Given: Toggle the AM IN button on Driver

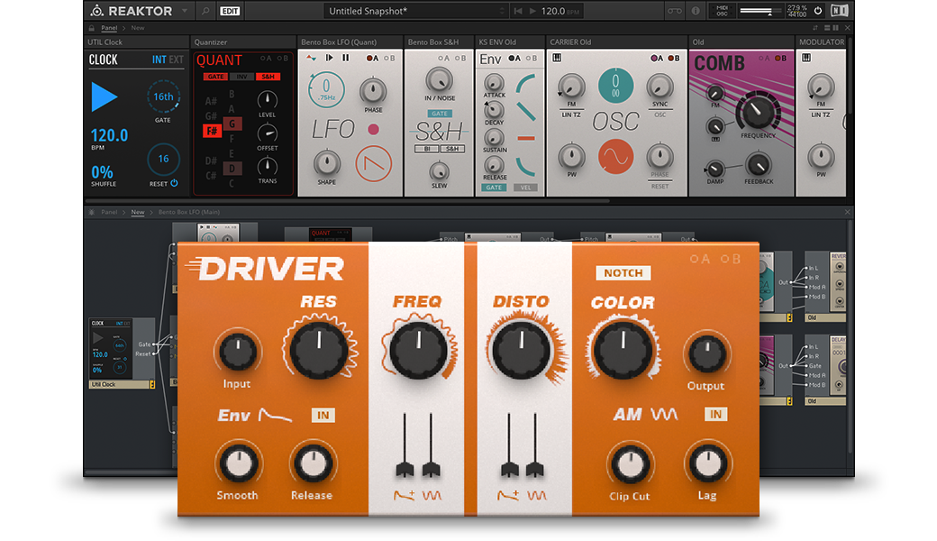Looking at the screenshot, I should [715, 414].
